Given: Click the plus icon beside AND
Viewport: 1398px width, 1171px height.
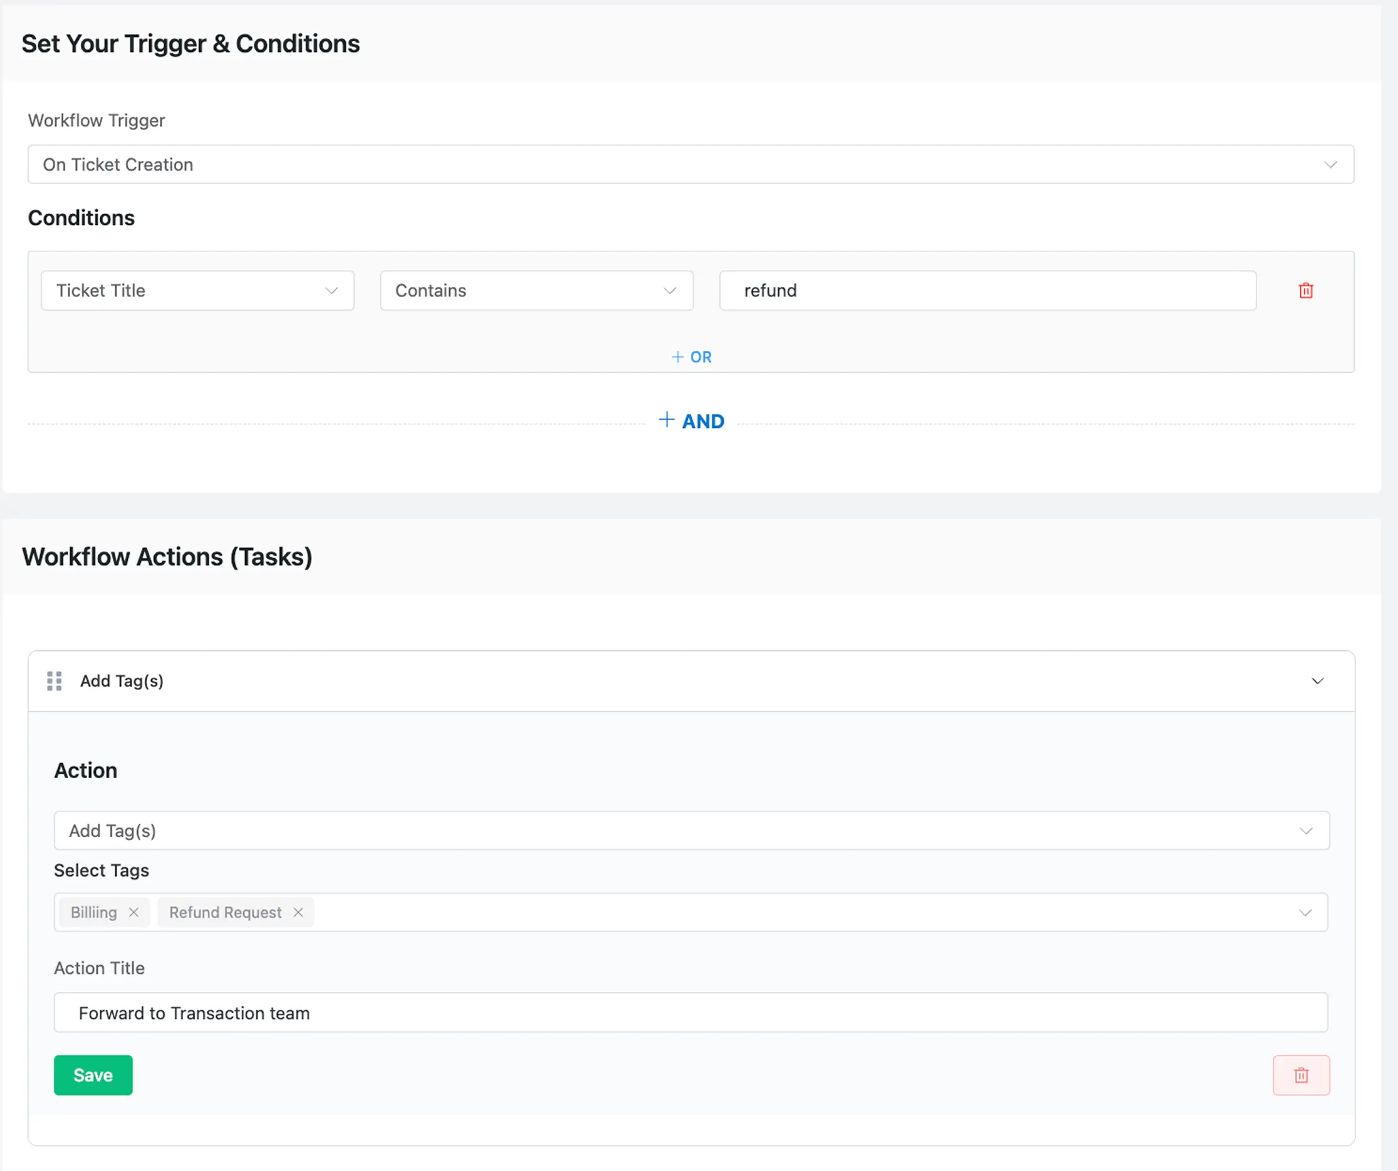Looking at the screenshot, I should click(x=666, y=419).
